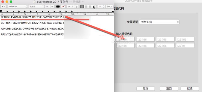Click the document proxy icon in the title bar
This screenshot has width=202, height=92.
tap(34, 2)
